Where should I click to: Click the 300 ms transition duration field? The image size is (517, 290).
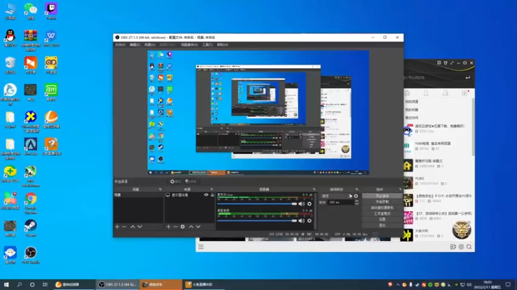pos(341,202)
